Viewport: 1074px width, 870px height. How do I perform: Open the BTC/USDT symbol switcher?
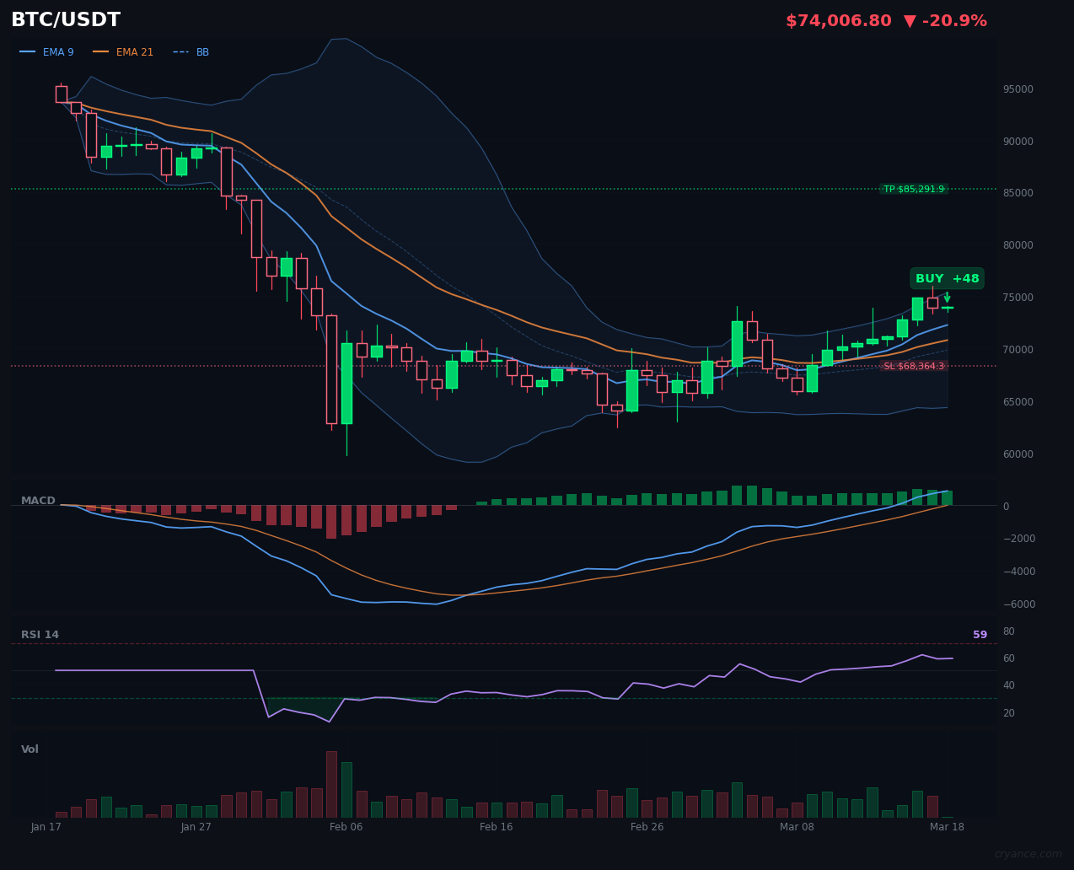(x=65, y=19)
